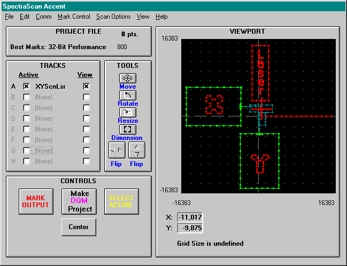The height and width of the screenshot is (266, 347).
Task: Click the View column header in Tracks
Action: [x=85, y=75]
